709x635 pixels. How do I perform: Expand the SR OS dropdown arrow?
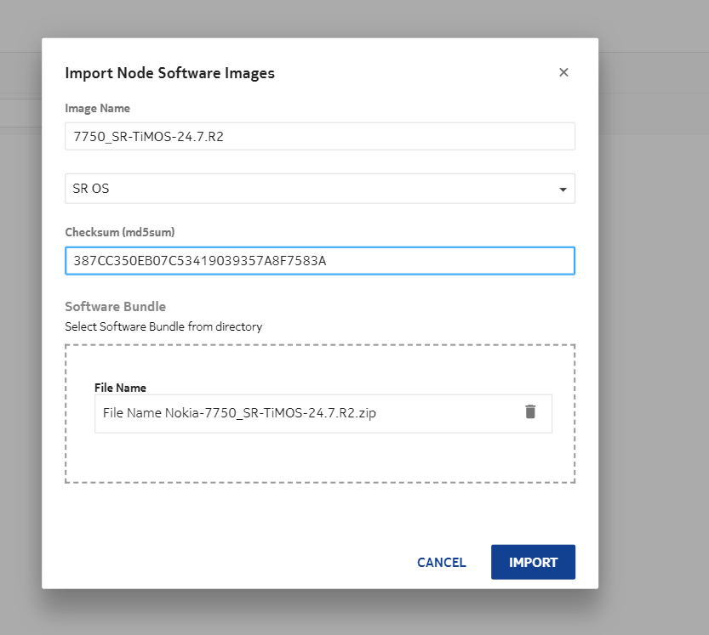563,190
